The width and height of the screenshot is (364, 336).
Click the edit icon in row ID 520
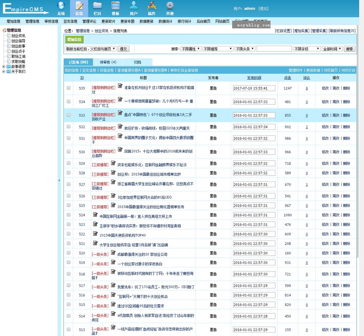point(113,252)
